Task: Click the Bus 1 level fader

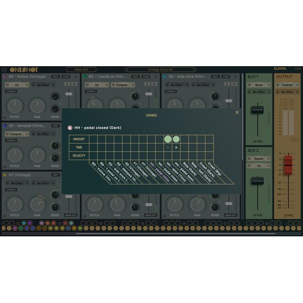Action: click(258, 110)
